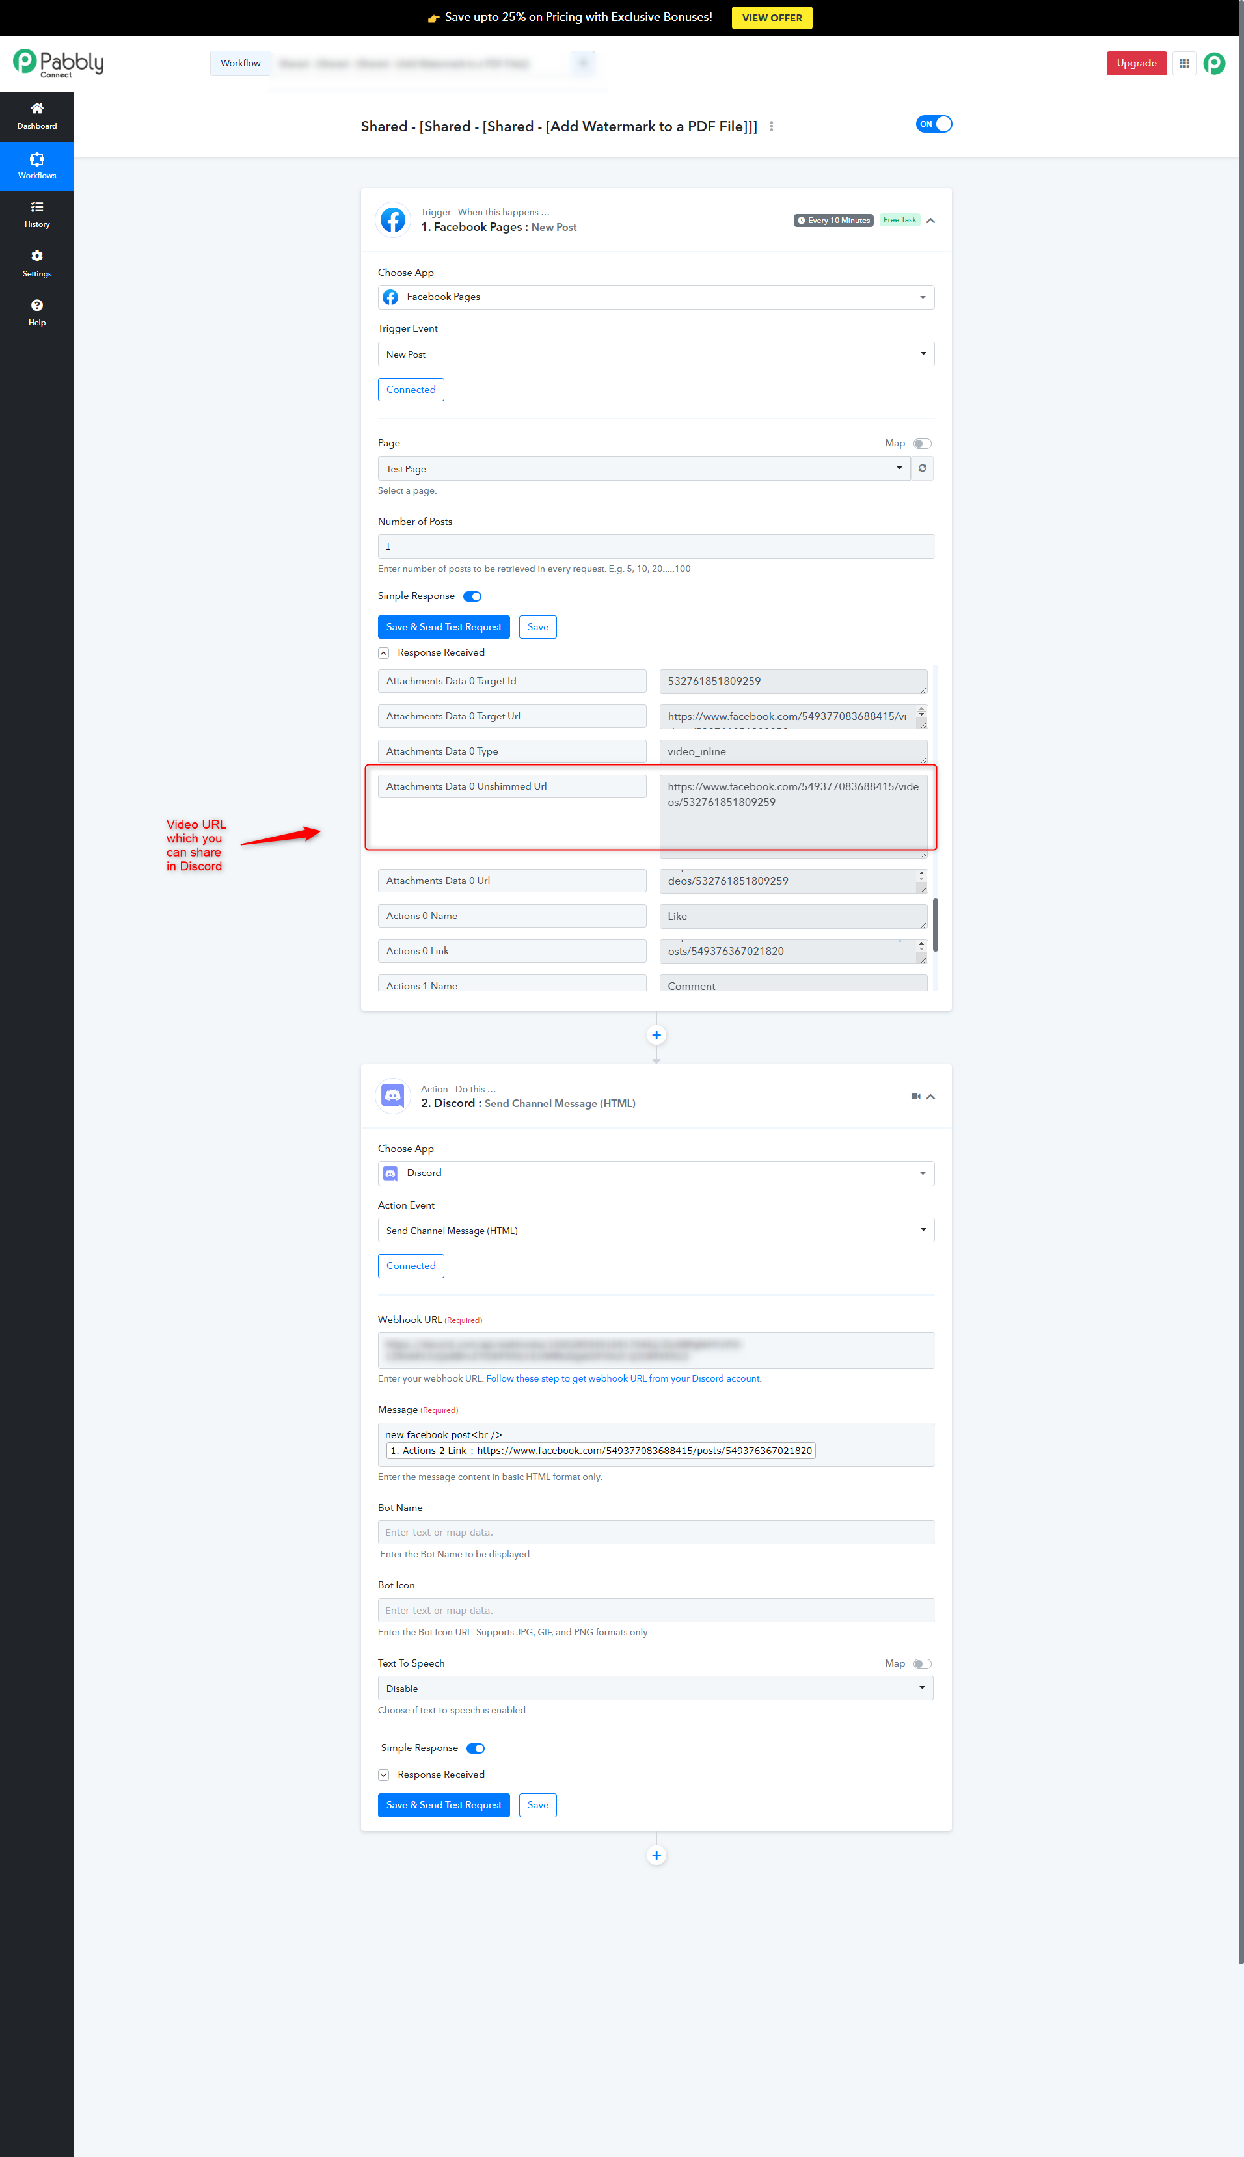Refresh the Page list
The width and height of the screenshot is (1244, 2157).
[923, 469]
